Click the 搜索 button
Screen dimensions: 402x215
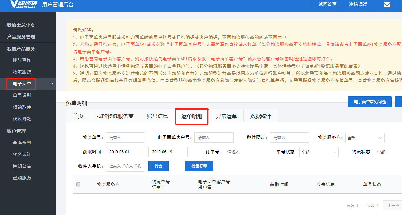tap(159, 166)
